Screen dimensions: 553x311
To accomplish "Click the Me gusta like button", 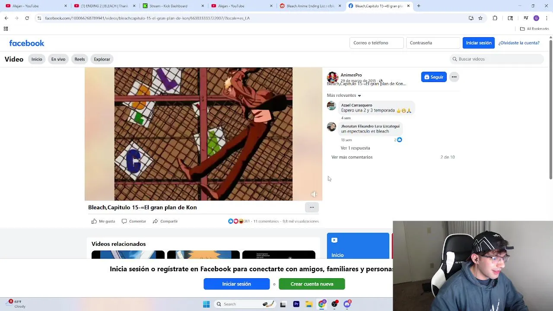I will [x=103, y=221].
